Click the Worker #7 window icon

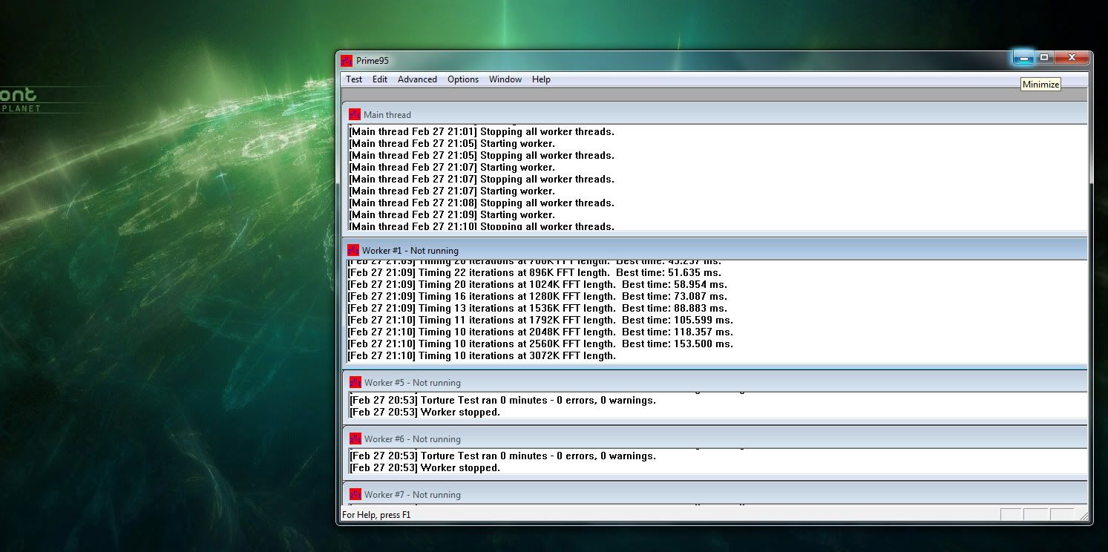[x=355, y=494]
